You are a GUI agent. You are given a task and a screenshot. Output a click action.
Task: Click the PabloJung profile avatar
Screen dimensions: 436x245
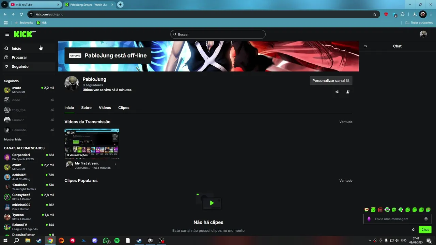72,83
